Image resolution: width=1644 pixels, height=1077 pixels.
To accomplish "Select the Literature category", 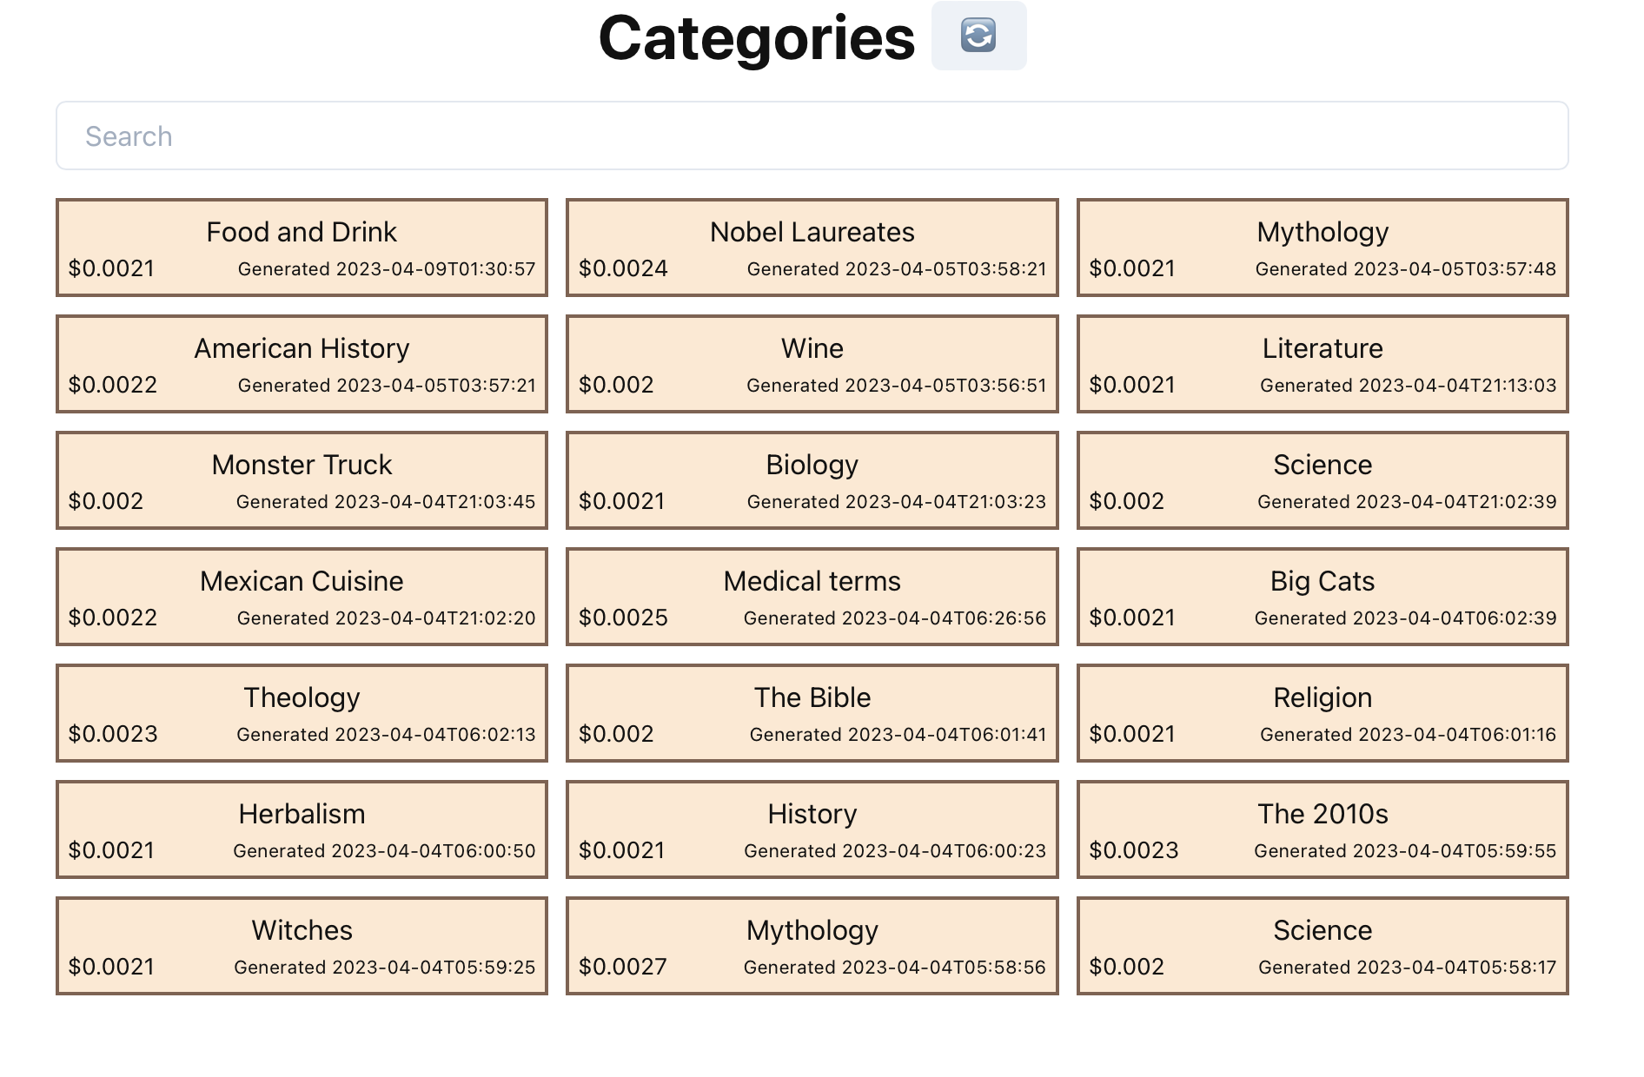I will [1322, 364].
